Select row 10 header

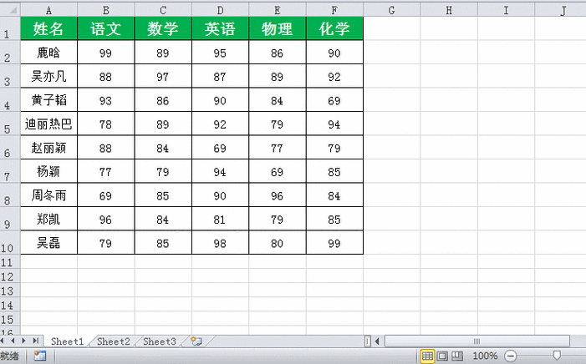(10, 243)
